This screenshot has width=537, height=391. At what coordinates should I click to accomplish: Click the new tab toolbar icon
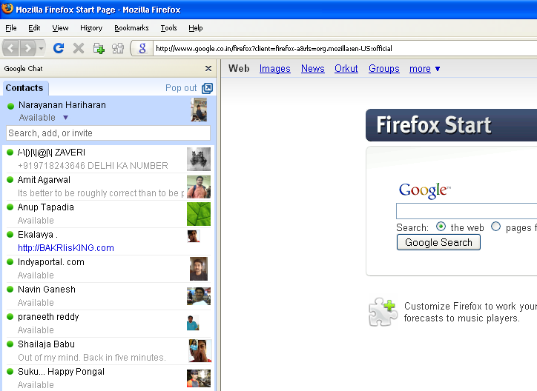99,48
